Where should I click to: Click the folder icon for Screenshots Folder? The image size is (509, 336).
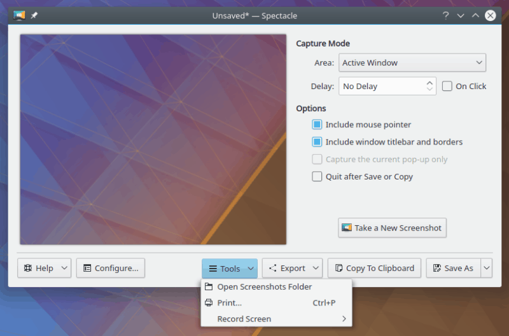point(209,287)
